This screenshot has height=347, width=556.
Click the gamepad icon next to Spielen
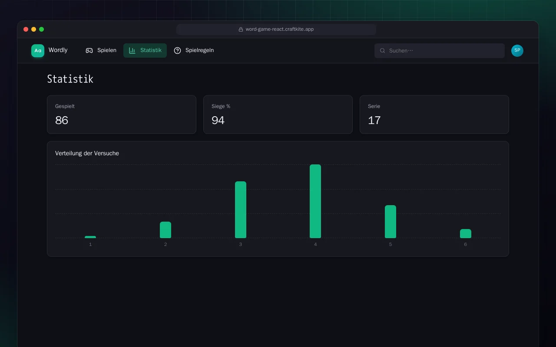click(89, 51)
